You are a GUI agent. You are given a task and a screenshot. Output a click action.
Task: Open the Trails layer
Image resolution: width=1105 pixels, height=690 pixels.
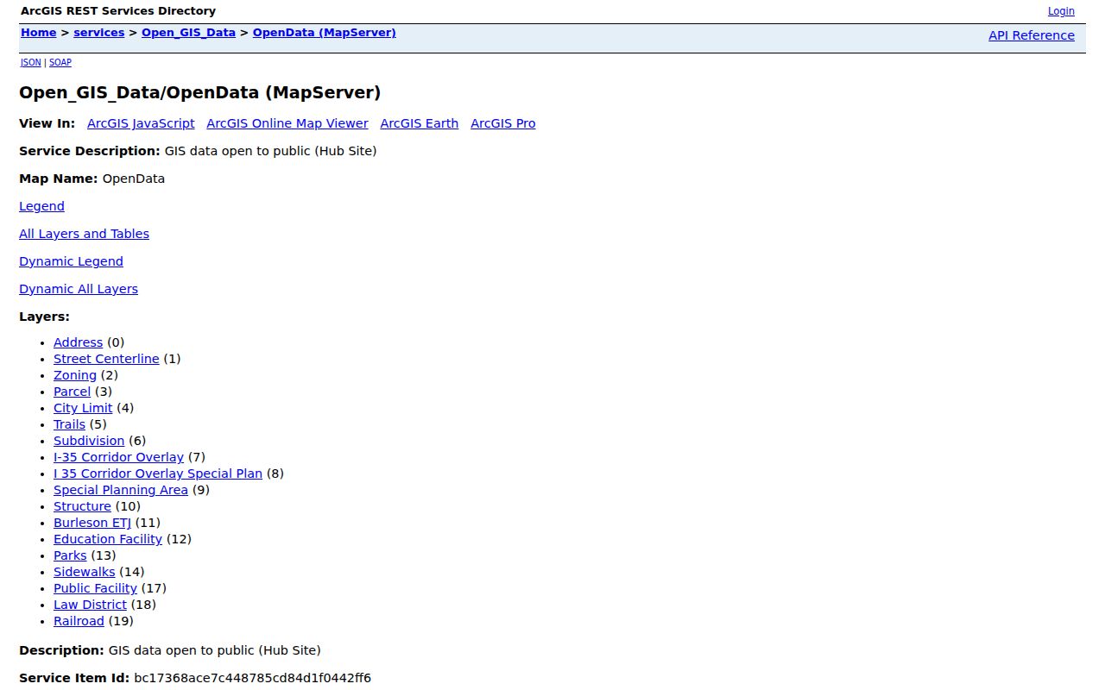click(x=69, y=424)
